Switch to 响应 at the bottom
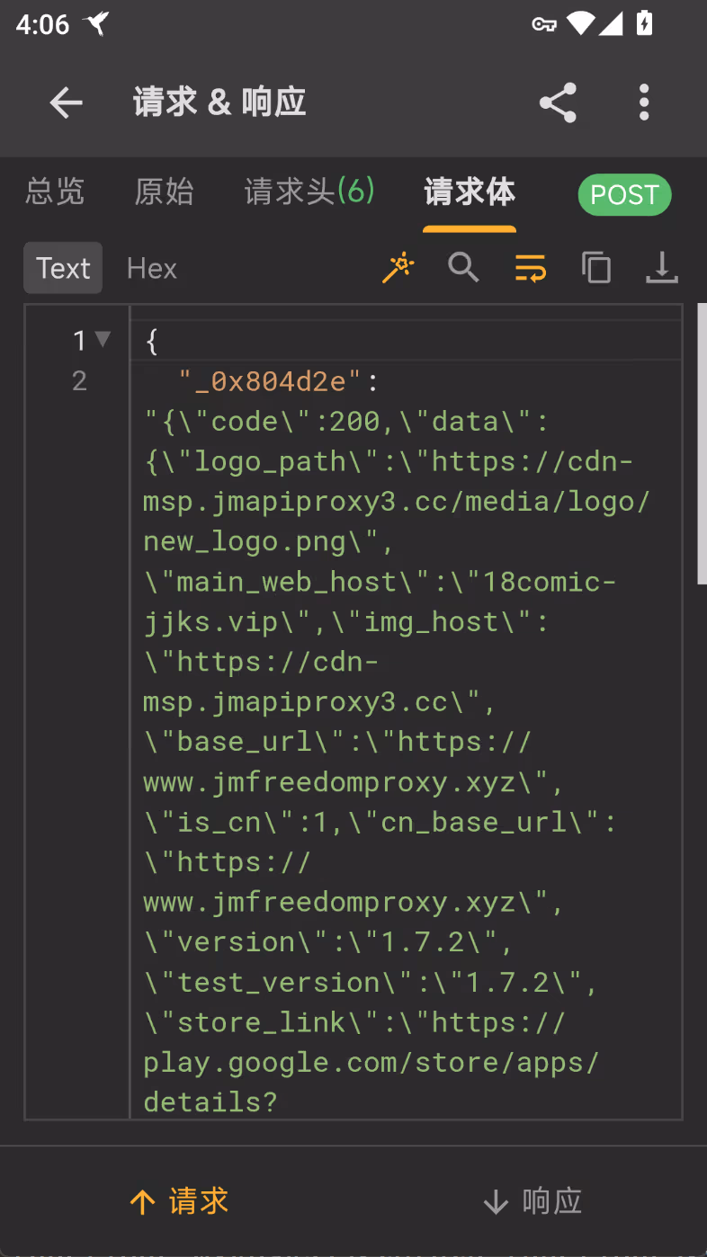This screenshot has height=1257, width=707. pyautogui.click(x=532, y=1201)
